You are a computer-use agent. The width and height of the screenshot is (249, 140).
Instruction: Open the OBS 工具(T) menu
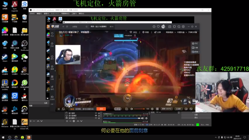coord(74,14)
